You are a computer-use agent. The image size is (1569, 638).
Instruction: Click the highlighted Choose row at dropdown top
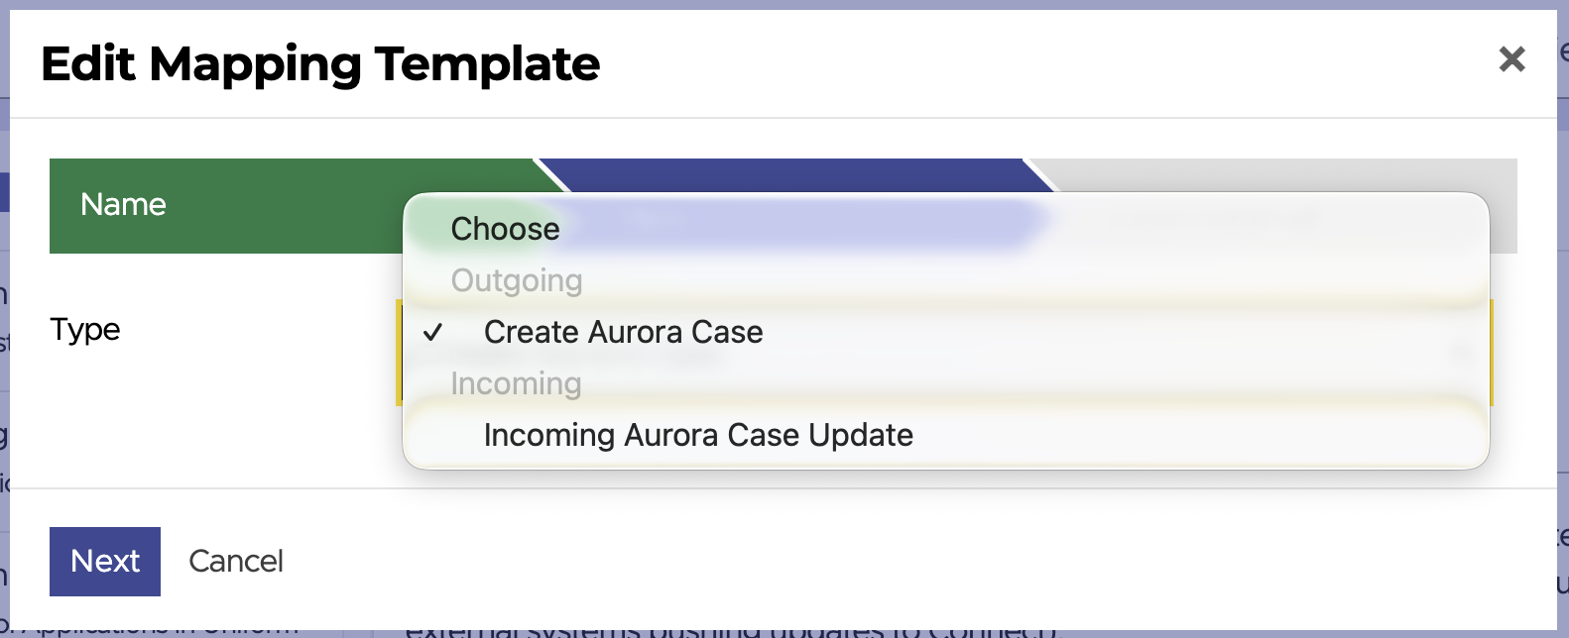tap(504, 229)
